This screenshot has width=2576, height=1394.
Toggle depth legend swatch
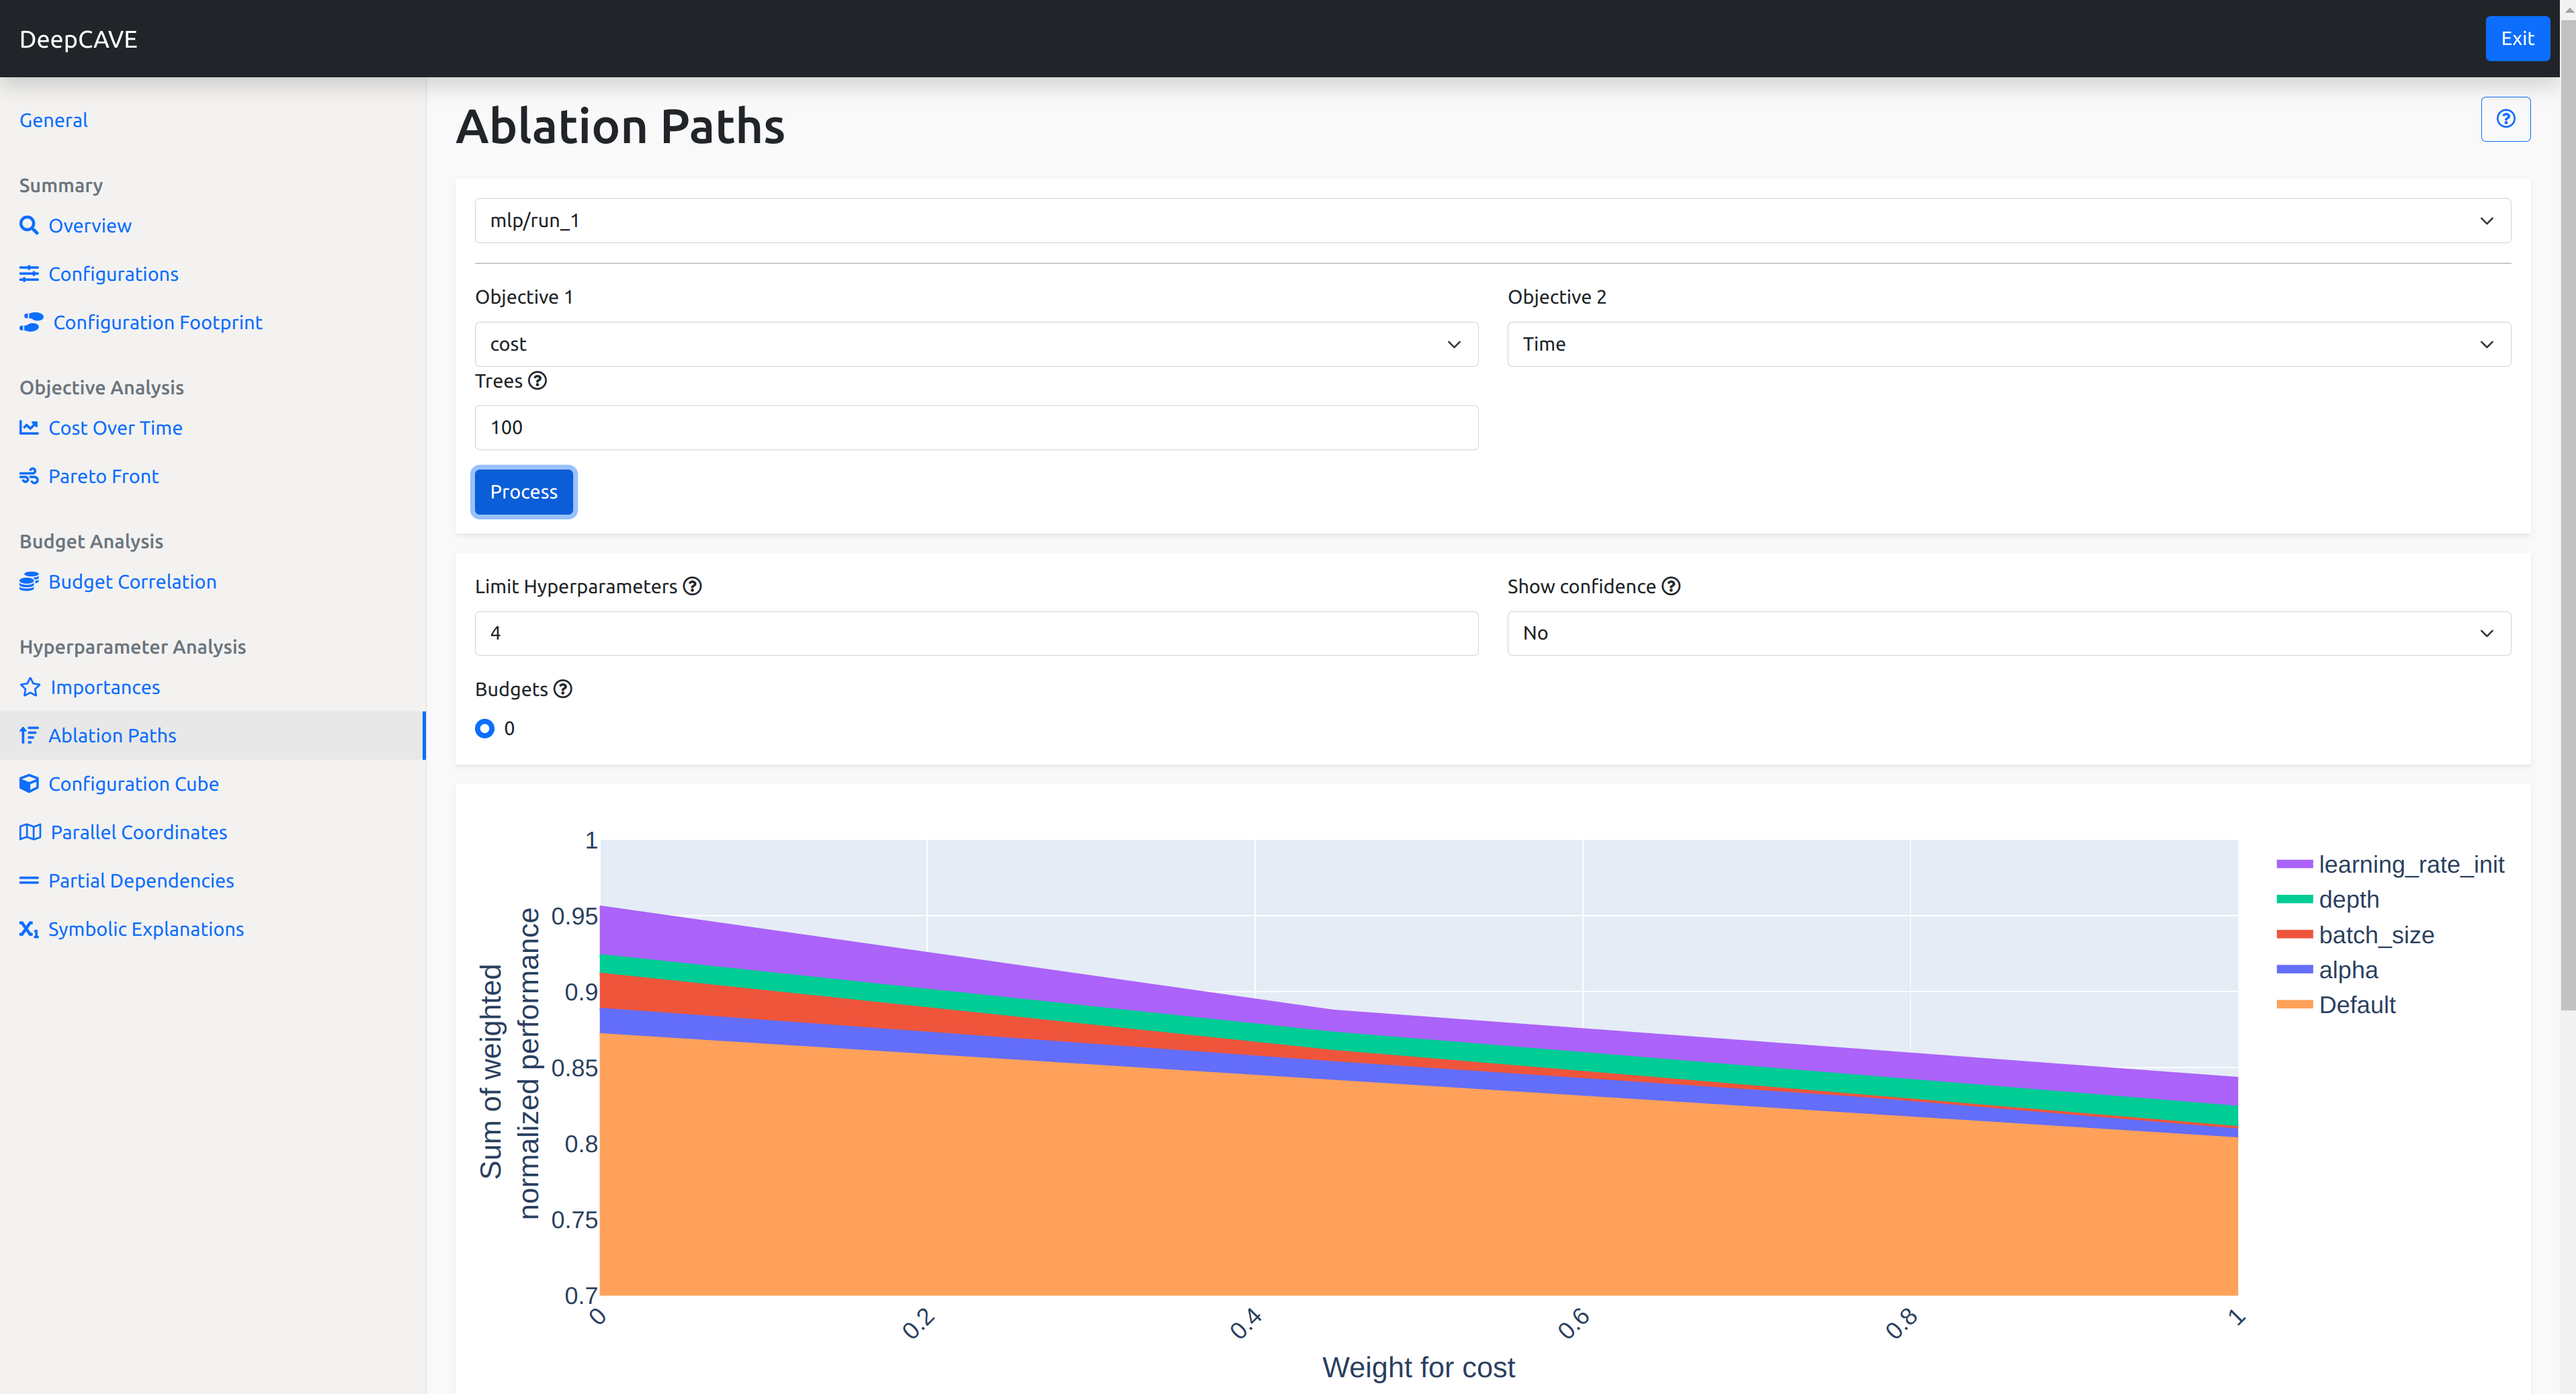pyautogui.click(x=2294, y=899)
